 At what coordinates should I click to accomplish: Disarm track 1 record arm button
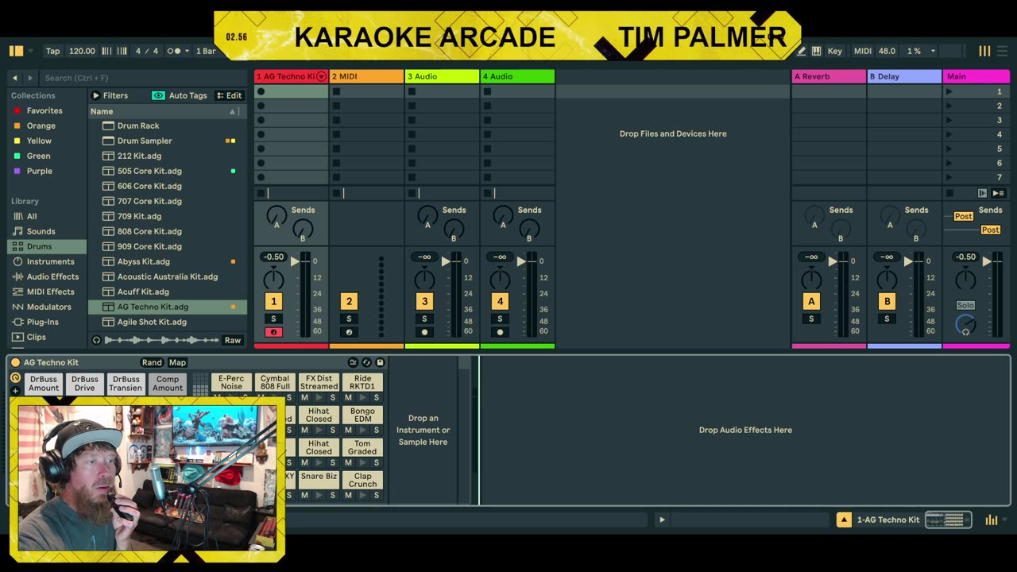[x=273, y=332]
